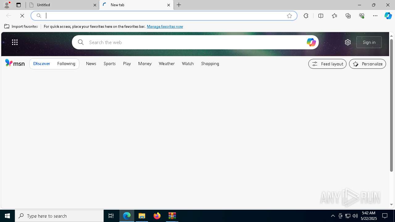Switch to the Untitled tab
This screenshot has width=395, height=222.
pos(62,5)
